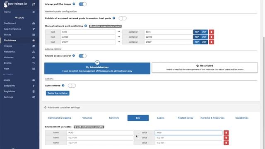Select TCP for port 21027 row

pos(197,42)
